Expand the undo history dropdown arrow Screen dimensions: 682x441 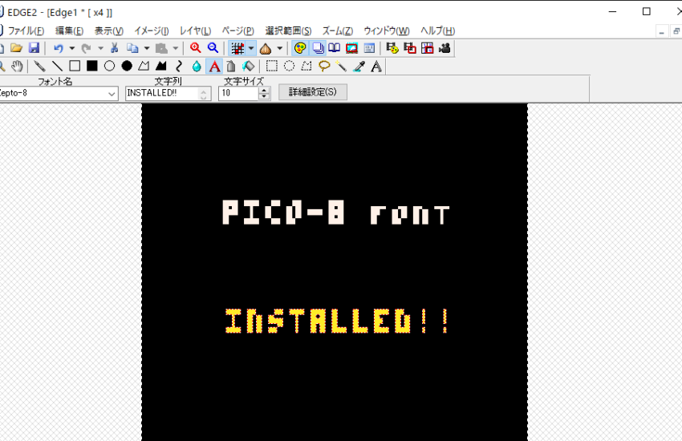pos(71,48)
